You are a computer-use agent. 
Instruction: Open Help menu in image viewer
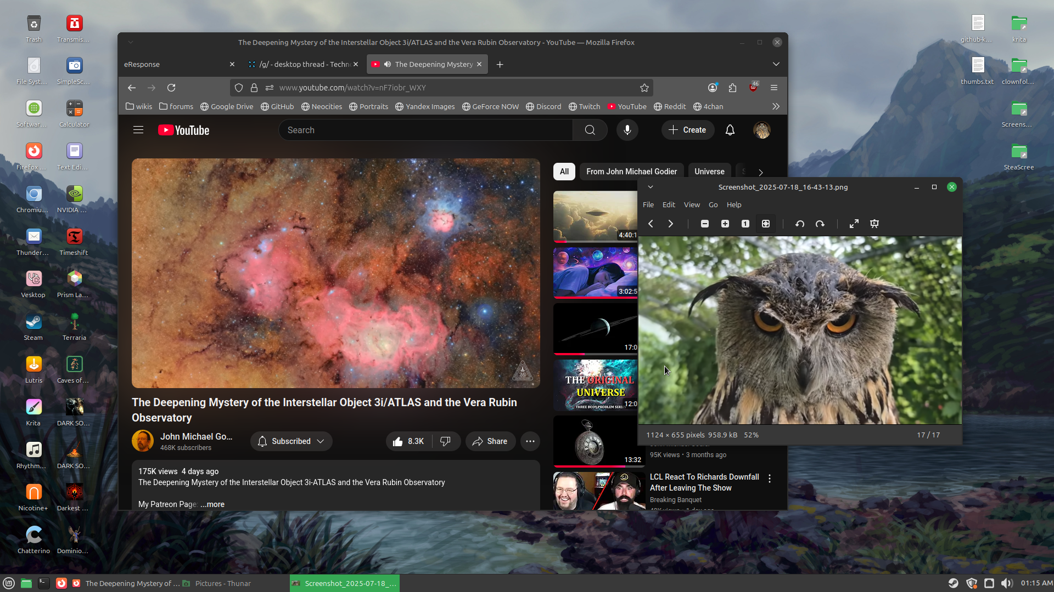(x=734, y=204)
